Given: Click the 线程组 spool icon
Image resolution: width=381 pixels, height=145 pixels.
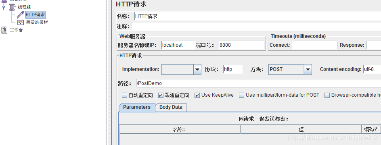Looking at the screenshot, I should tap(13, 7).
